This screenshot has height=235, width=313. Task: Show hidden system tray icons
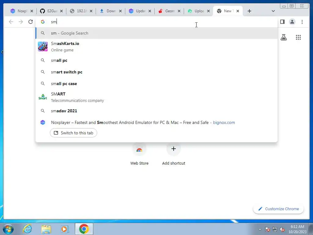(260, 229)
